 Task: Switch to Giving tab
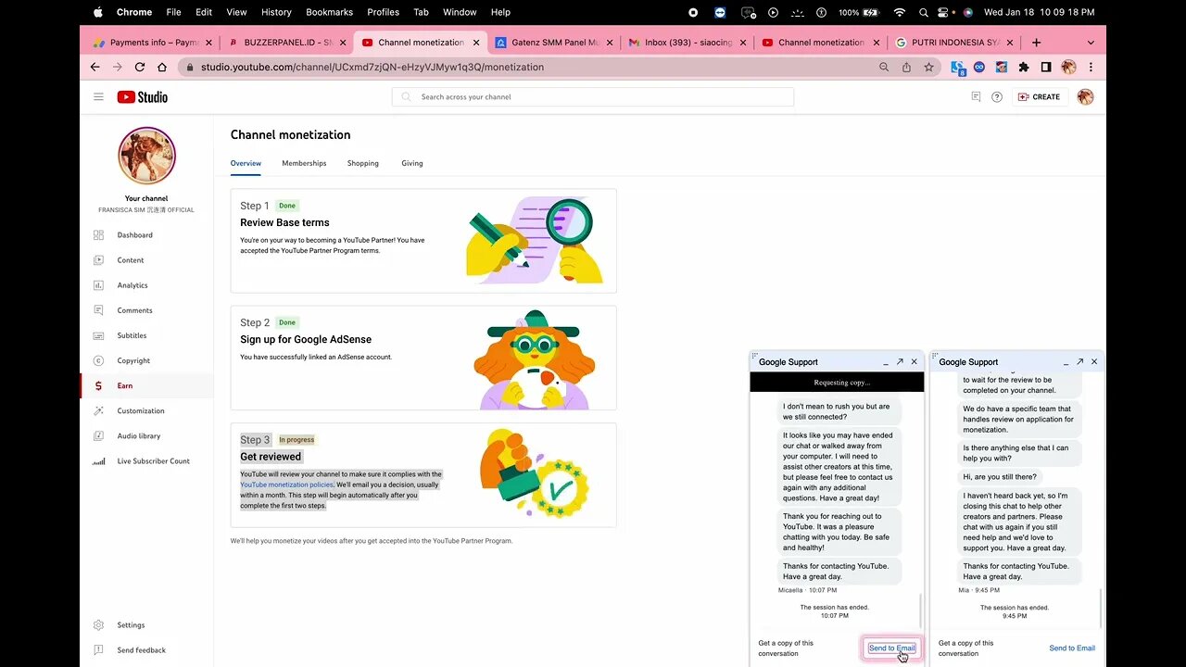tap(412, 163)
